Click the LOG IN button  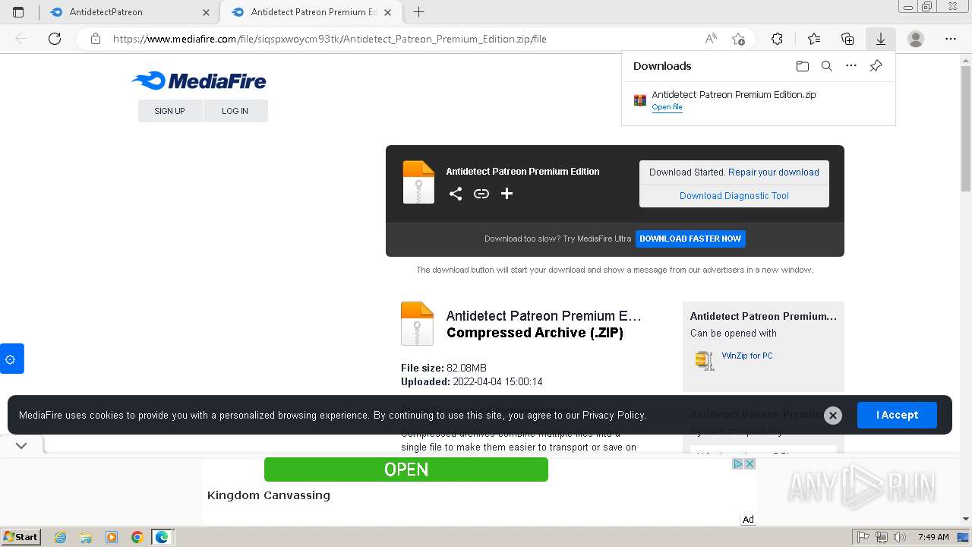coord(235,111)
